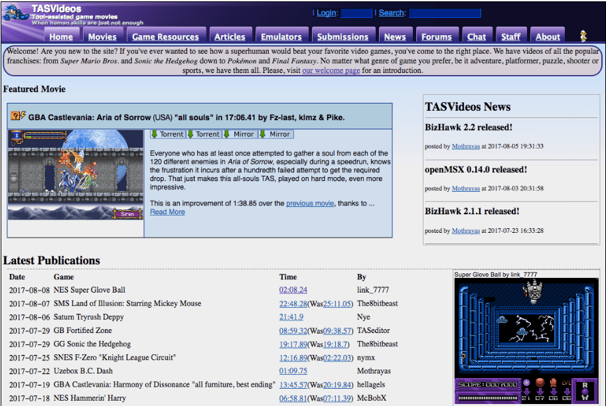Click the second Mirror download arrow icon
This screenshot has height=406, width=606.
(261, 133)
